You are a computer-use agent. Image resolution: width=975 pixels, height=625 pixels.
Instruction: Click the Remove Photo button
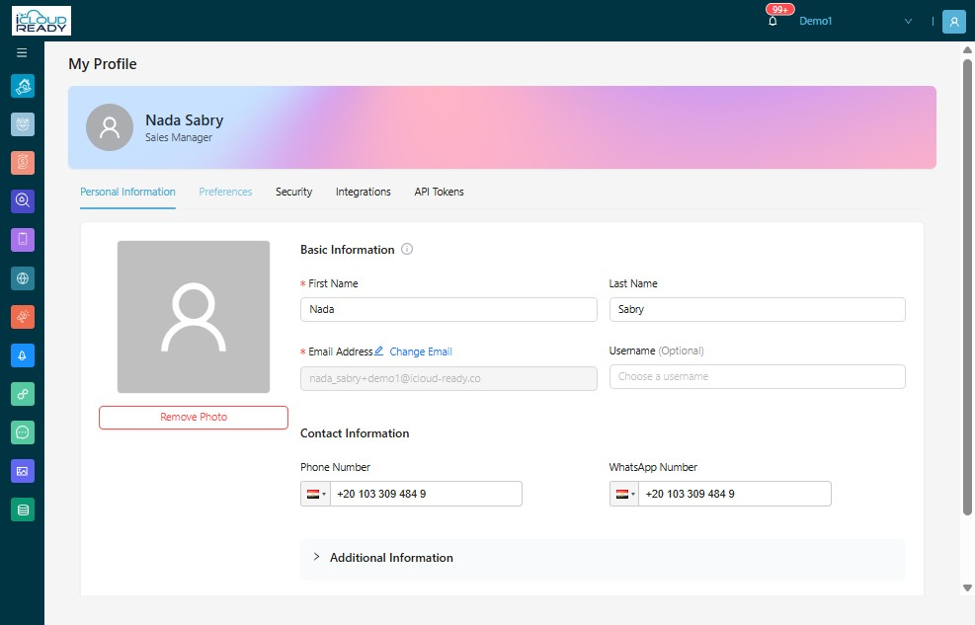pyautogui.click(x=194, y=418)
